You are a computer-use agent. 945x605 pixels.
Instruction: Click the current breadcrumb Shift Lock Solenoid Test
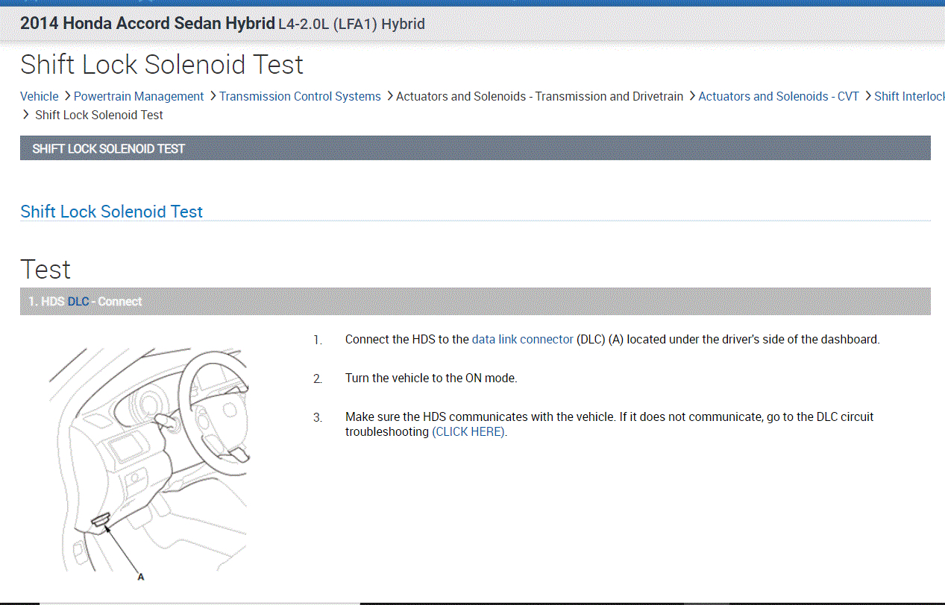(99, 115)
